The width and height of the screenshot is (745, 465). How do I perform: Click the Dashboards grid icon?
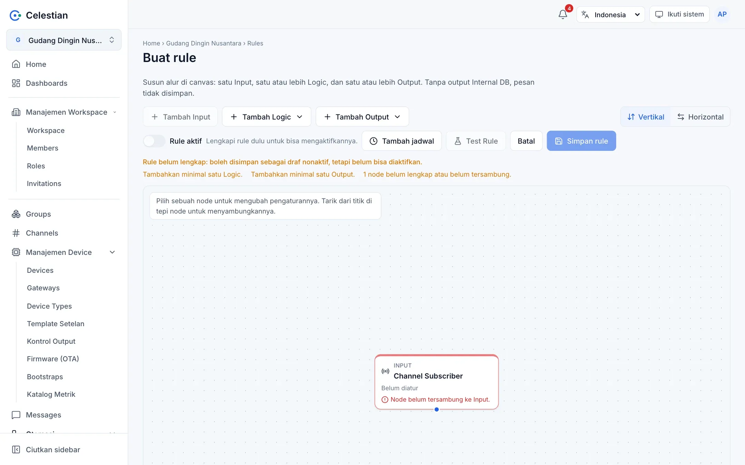[x=16, y=83]
